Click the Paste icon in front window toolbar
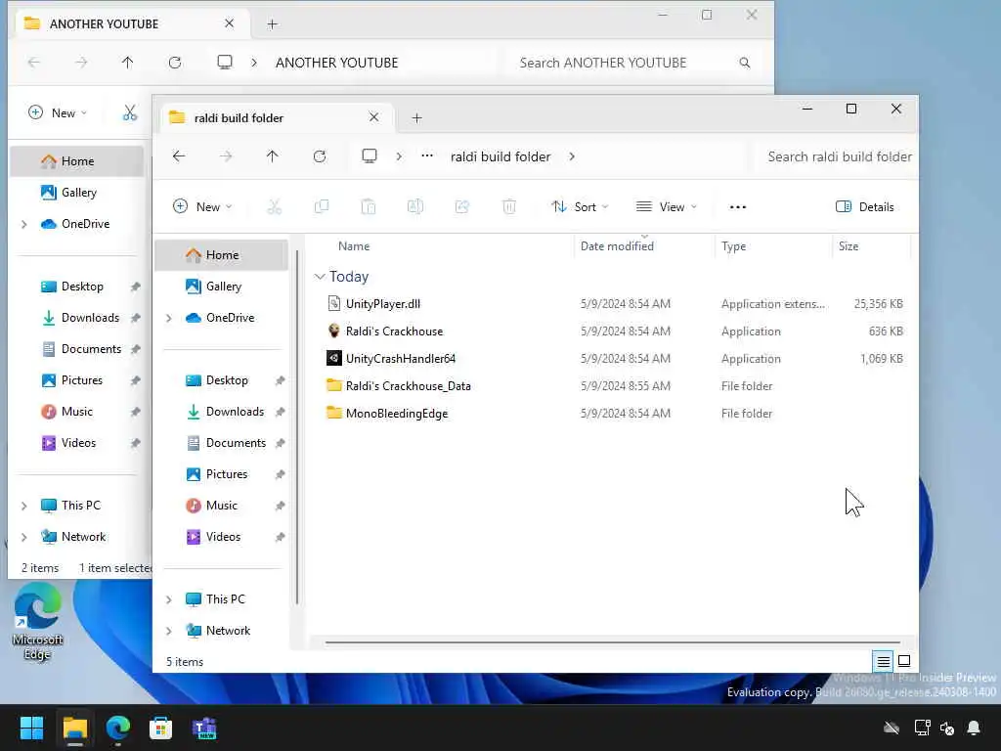Image resolution: width=1001 pixels, height=751 pixels. [x=369, y=206]
